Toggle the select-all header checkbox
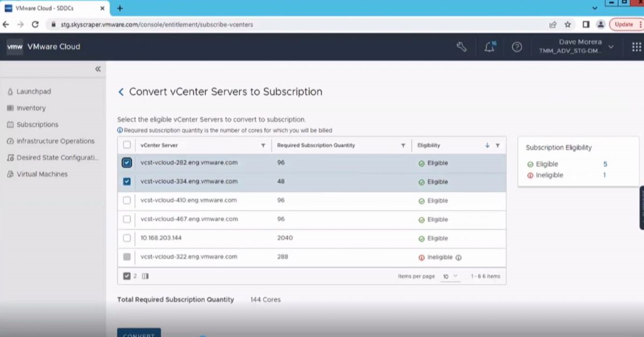644x337 pixels. tap(127, 145)
